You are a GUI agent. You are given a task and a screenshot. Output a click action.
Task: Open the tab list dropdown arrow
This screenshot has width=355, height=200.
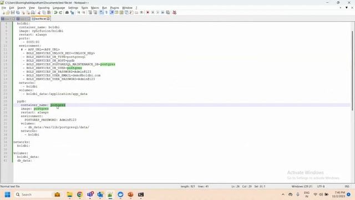click(346, 7)
